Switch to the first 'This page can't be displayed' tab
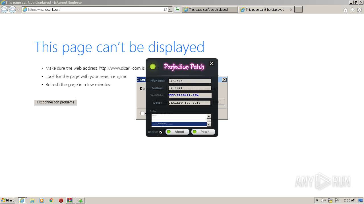The height and width of the screenshot is (204, 364). [x=210, y=9]
